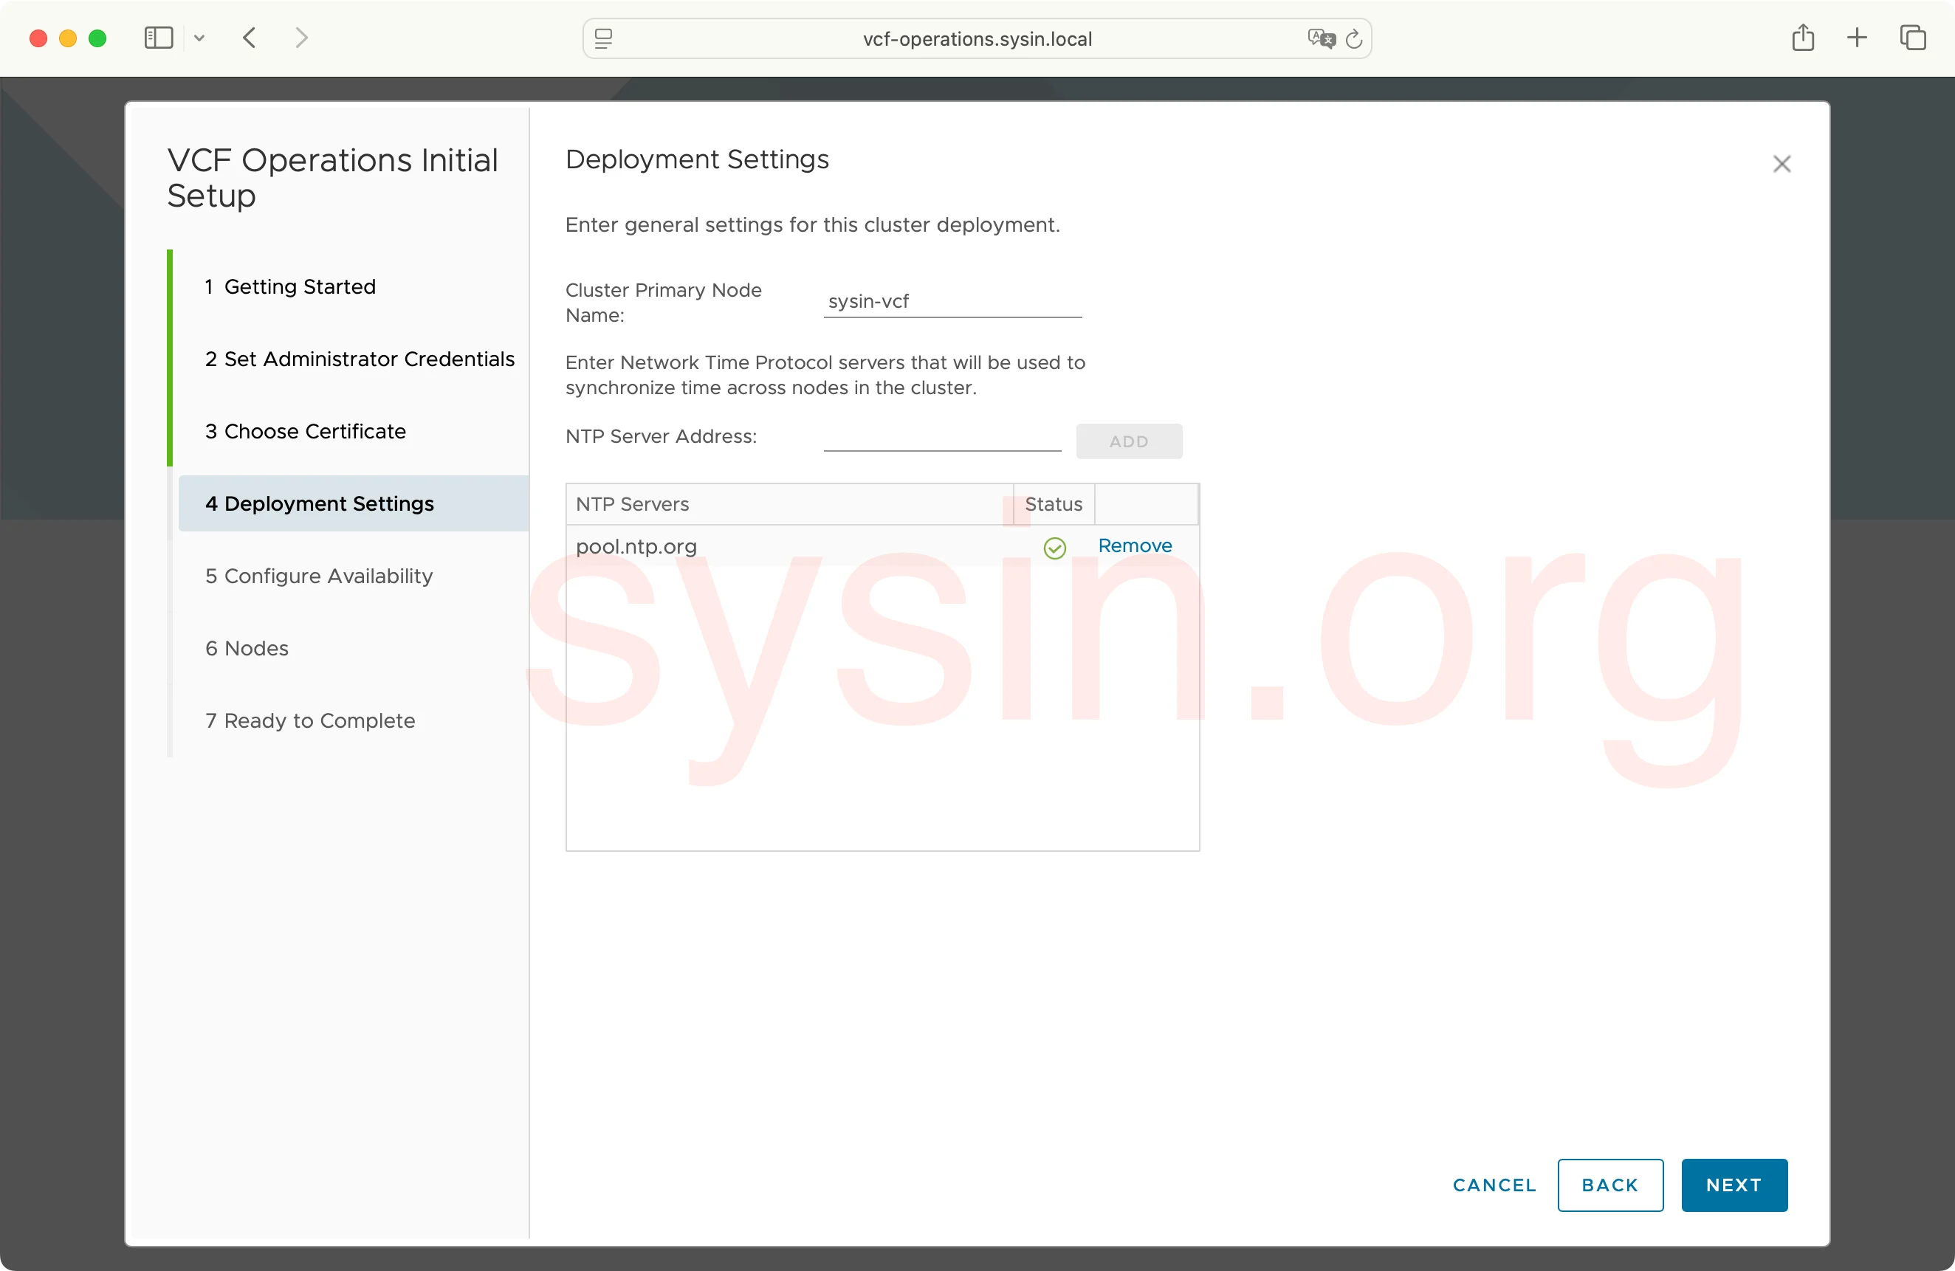
Task: Open the Share menu in Safari toolbar
Action: 1804,38
